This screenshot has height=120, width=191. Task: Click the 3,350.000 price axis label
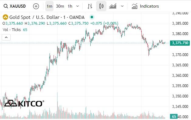[x=180, y=96]
